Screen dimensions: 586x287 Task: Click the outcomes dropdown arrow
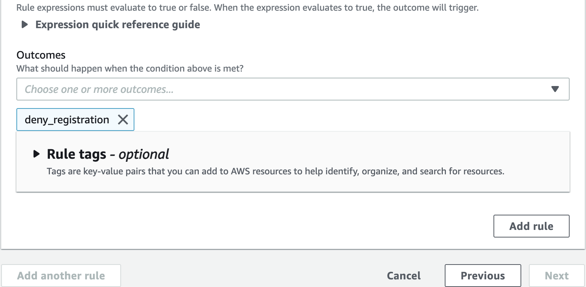(x=555, y=89)
